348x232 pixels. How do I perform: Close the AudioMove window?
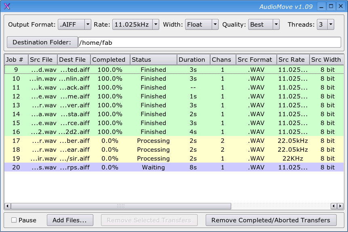341,6
